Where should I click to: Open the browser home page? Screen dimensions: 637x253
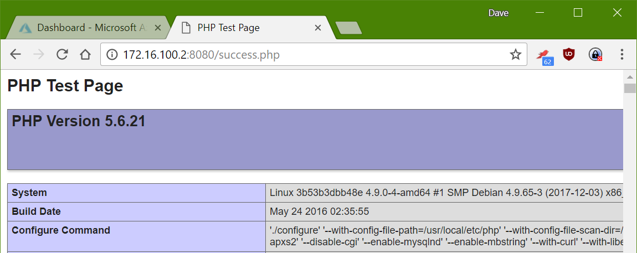[x=85, y=54]
